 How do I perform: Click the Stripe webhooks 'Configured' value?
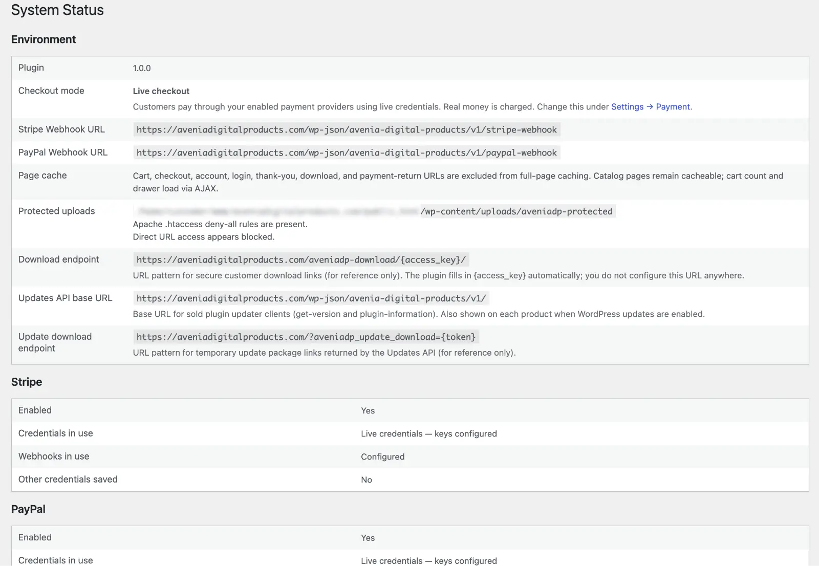click(x=382, y=456)
